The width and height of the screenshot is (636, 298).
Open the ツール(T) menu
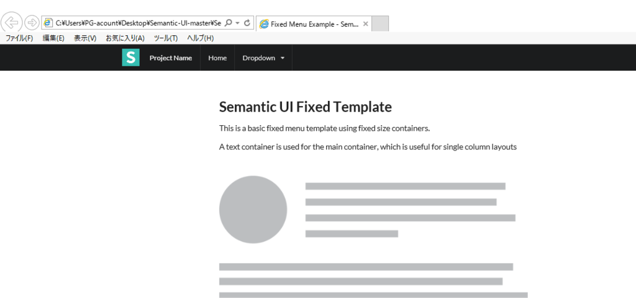[166, 38]
